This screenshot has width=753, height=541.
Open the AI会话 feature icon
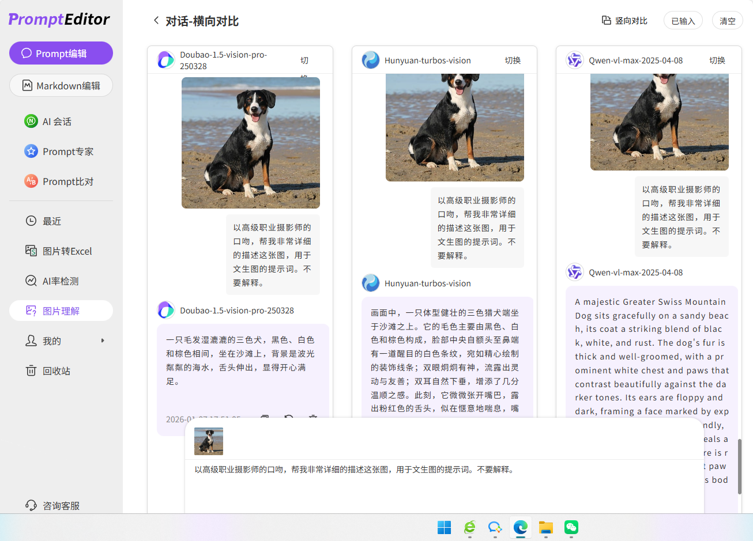tap(31, 121)
